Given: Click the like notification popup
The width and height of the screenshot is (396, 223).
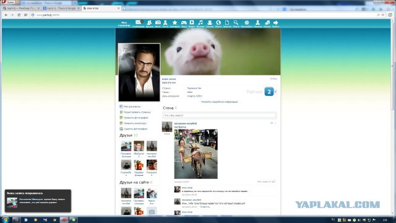Looking at the screenshot, I should click(x=38, y=201).
